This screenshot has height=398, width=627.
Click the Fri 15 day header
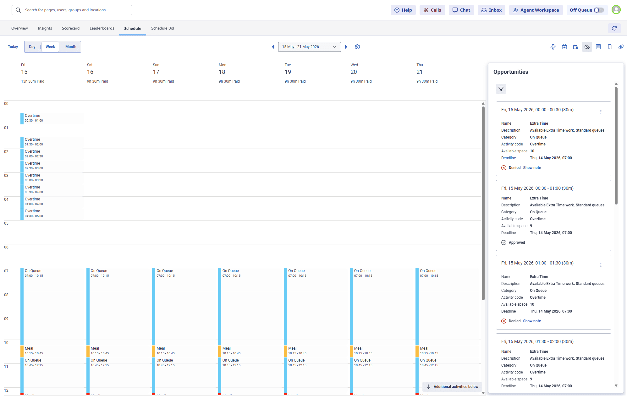click(x=24, y=69)
